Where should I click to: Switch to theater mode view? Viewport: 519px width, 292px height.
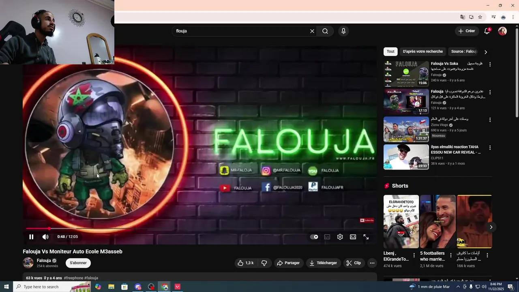coord(353,237)
